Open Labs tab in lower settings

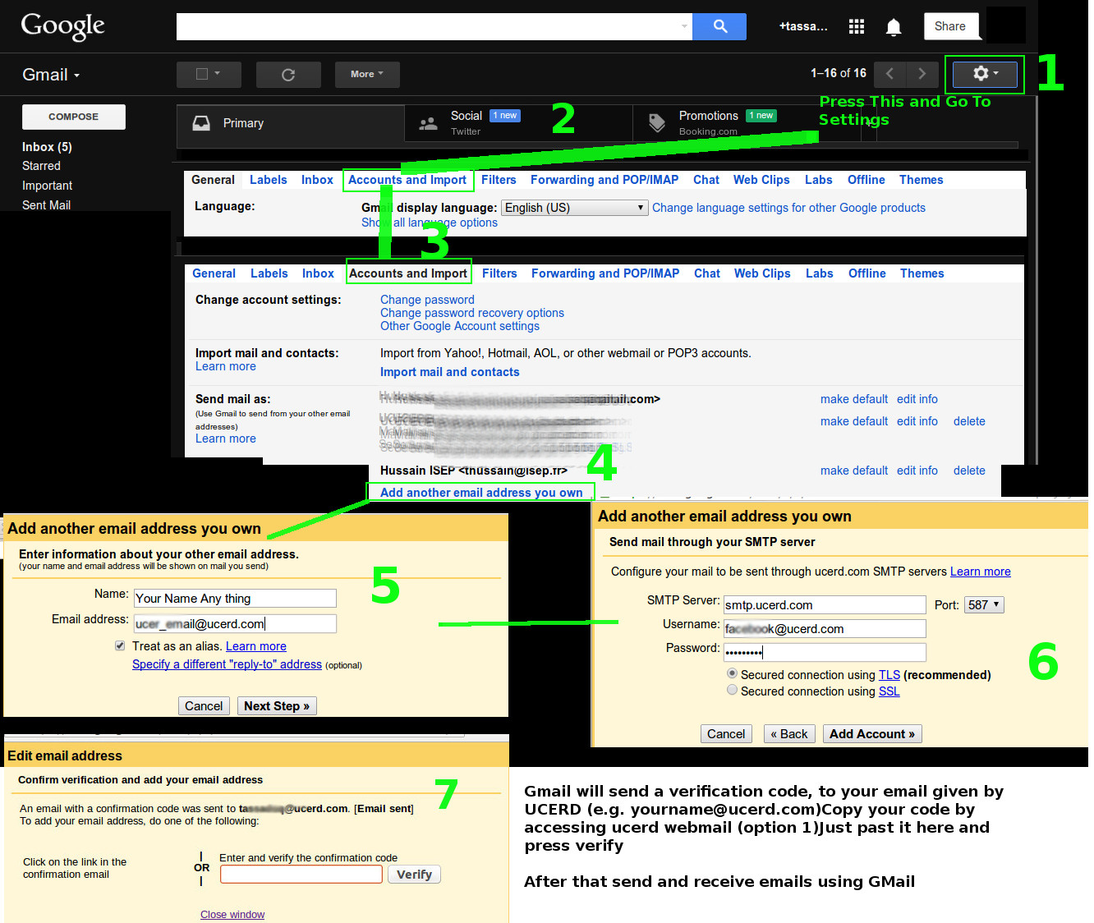point(819,273)
